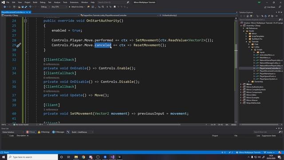The image size is (284, 160).
Task: Click the Save All toolbar icon
Action: 26,7
